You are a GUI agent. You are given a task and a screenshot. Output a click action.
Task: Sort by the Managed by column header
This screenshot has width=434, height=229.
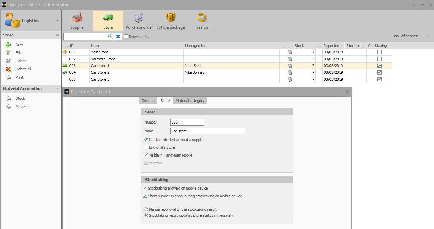231,46
